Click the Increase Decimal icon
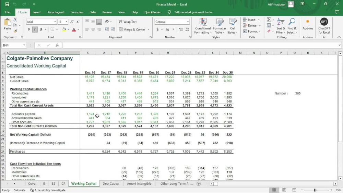This screenshot has height=193, width=343. [x=181, y=29]
